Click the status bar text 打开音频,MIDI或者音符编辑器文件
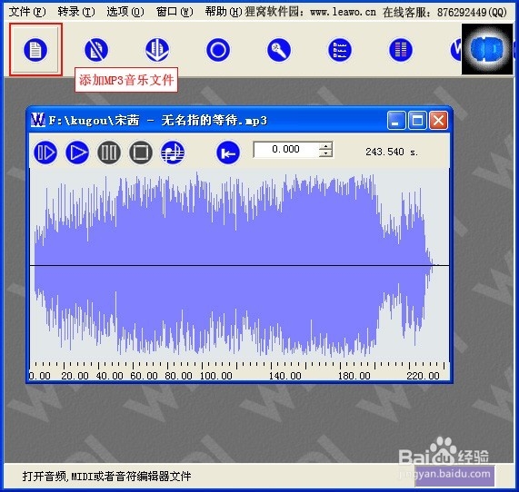Screen dimensions: 519x492 coord(106,477)
